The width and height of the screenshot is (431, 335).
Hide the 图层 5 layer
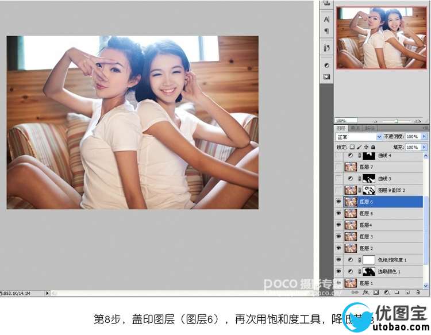coord(338,213)
